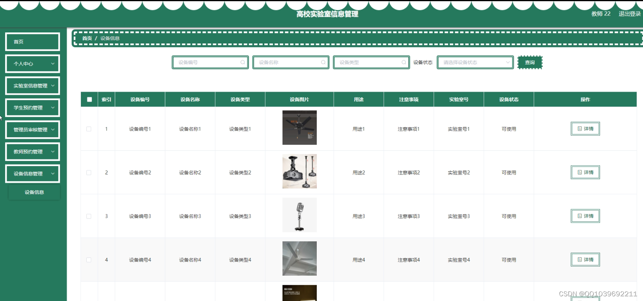
Task: Focus the 设备名称 search input
Action: [291, 62]
